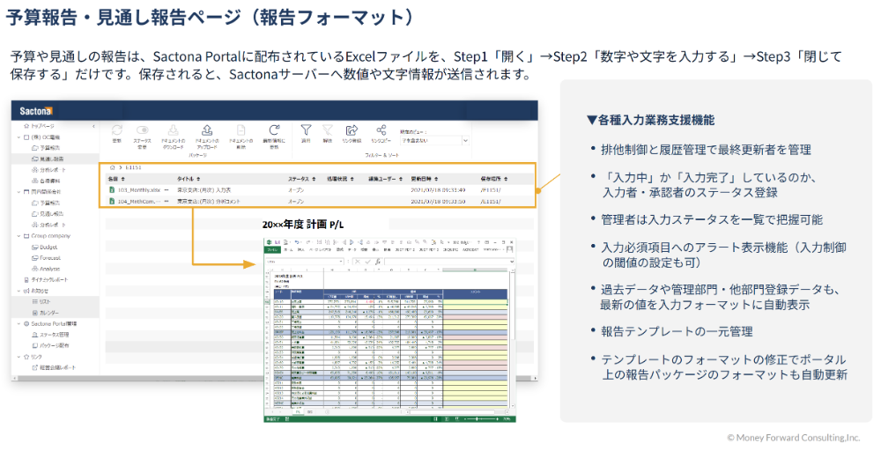
Task: Click the convert-to-latest-info refresh icon
Action: [x=274, y=130]
